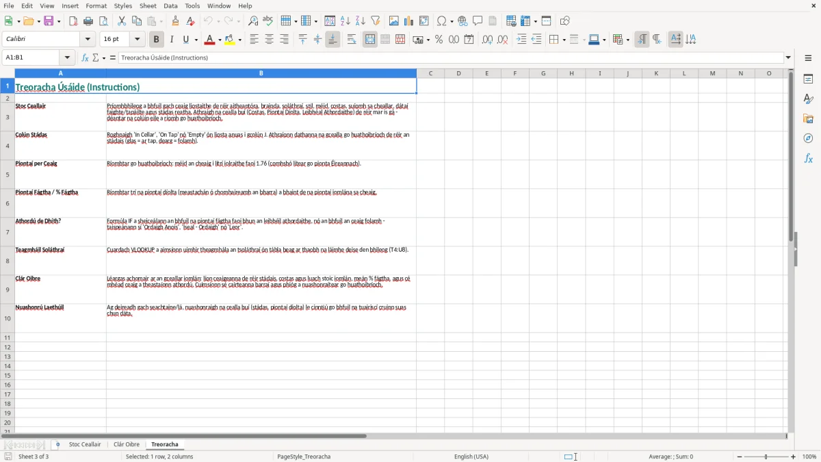Toggle Merge and Center cells
The image size is (821, 462).
(370, 40)
